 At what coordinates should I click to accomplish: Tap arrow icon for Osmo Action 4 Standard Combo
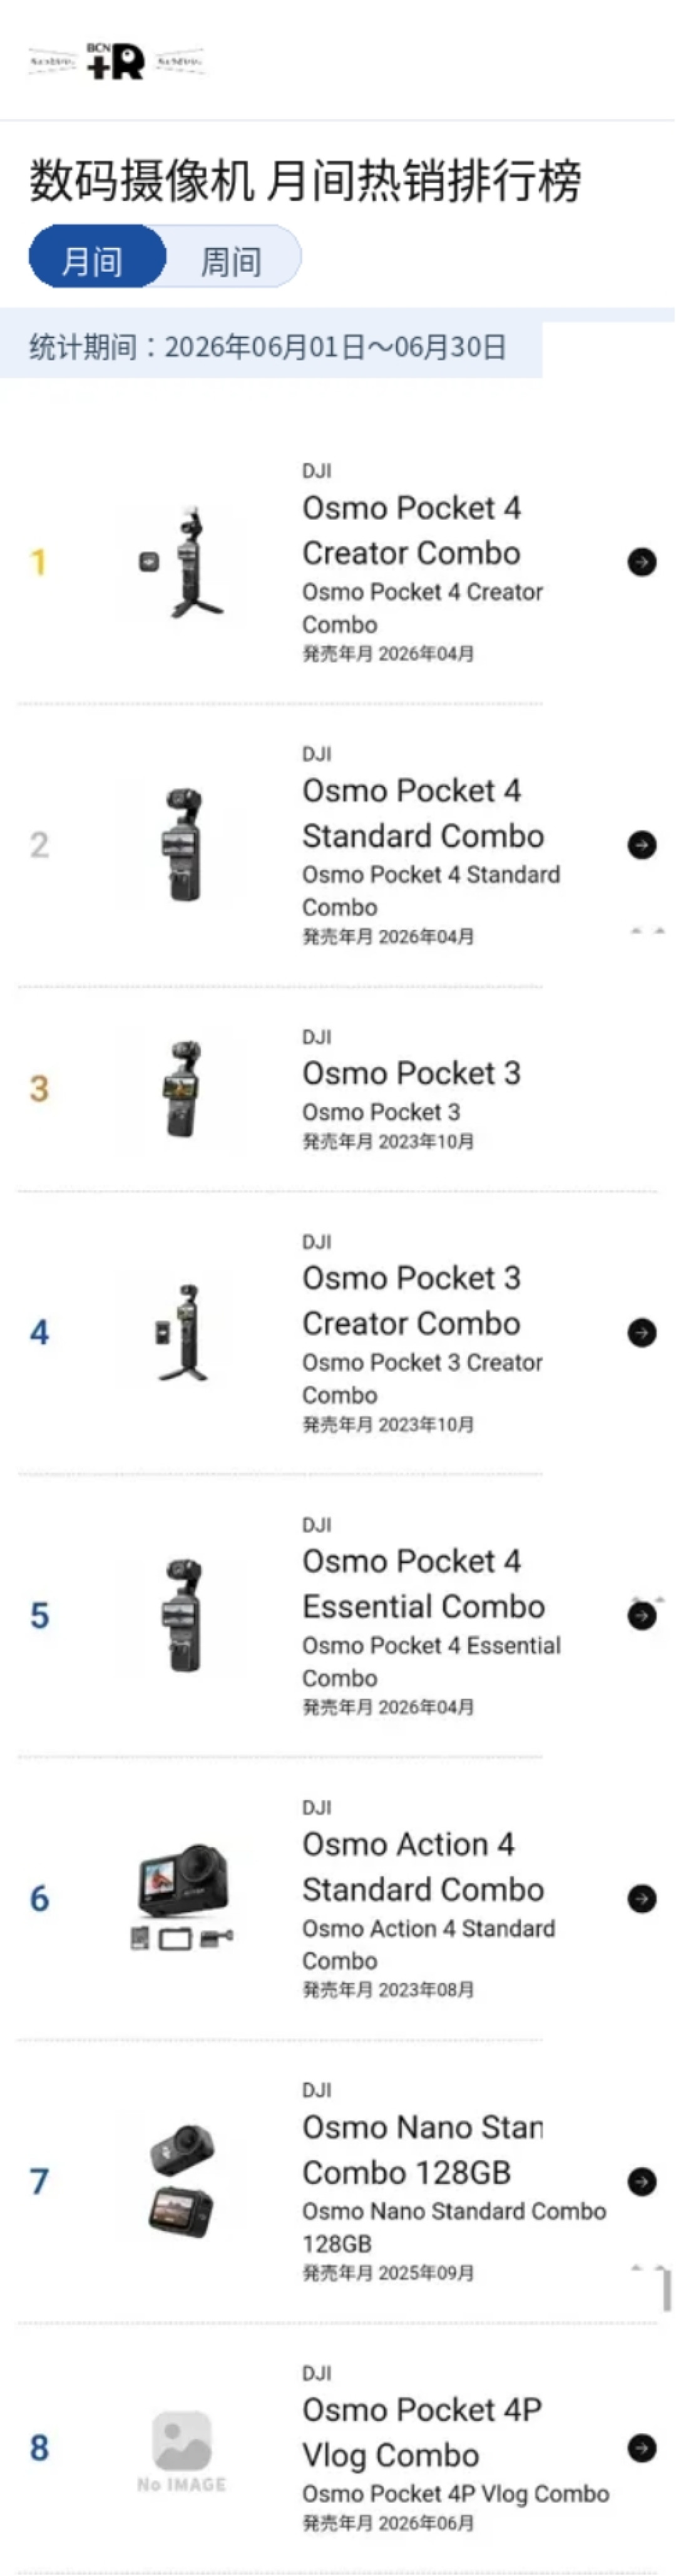642,1898
